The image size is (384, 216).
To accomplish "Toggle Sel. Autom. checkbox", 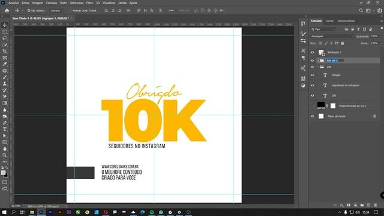I will 29,11.
